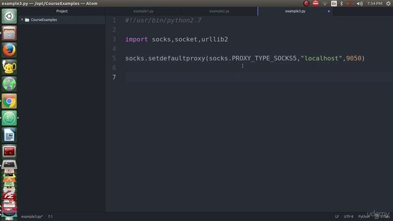Screen dimensions: 393x221
Task: Open the battery indicator menu
Action: (x=349, y=4)
